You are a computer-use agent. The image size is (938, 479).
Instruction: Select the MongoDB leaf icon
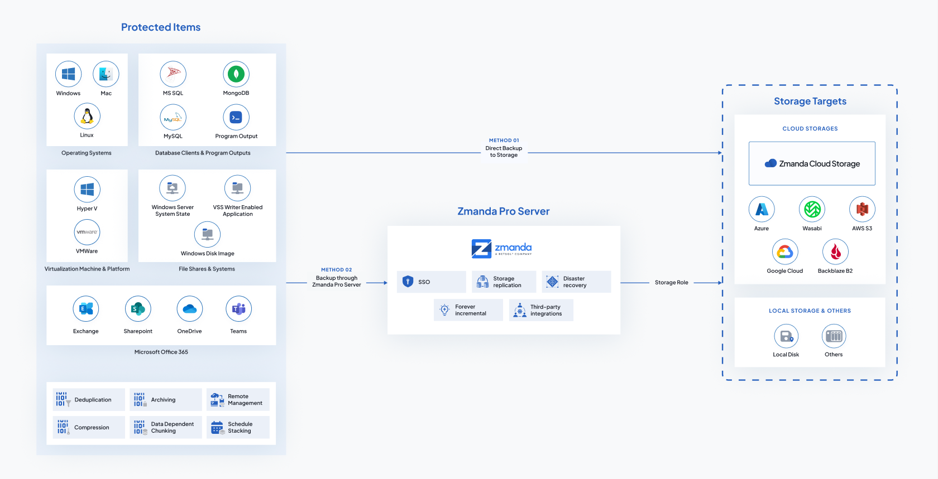(236, 74)
